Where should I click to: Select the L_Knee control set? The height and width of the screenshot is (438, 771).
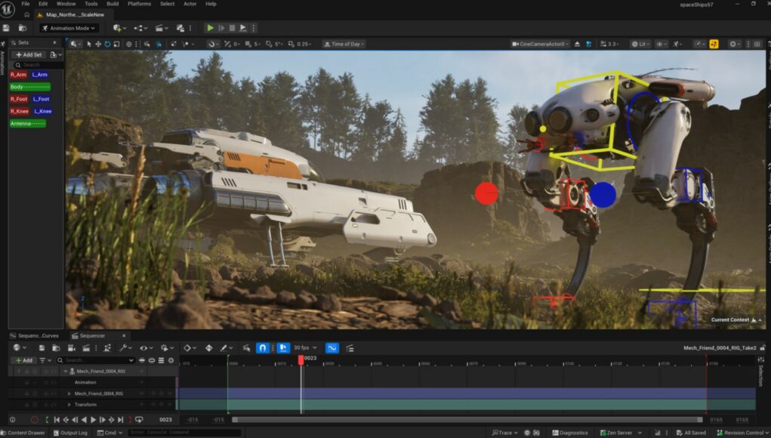coord(43,111)
